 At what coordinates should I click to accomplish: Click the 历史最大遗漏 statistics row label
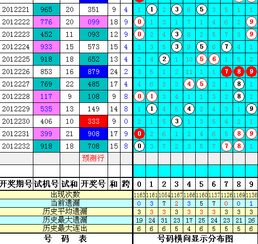65,220
